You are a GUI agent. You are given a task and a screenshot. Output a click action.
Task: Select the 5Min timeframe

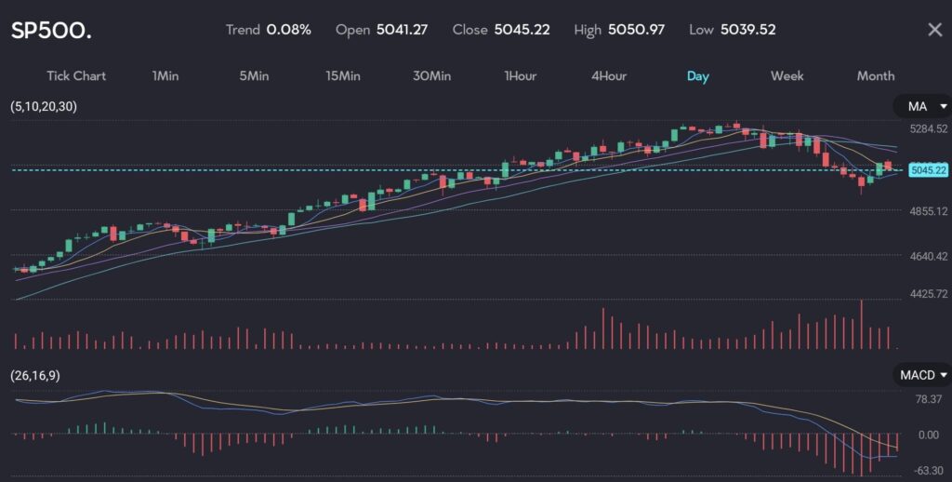tap(254, 76)
